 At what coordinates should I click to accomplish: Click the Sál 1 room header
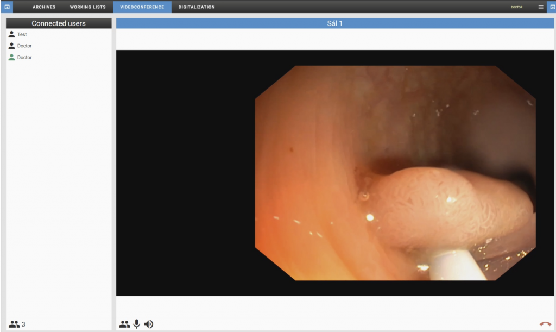point(334,23)
